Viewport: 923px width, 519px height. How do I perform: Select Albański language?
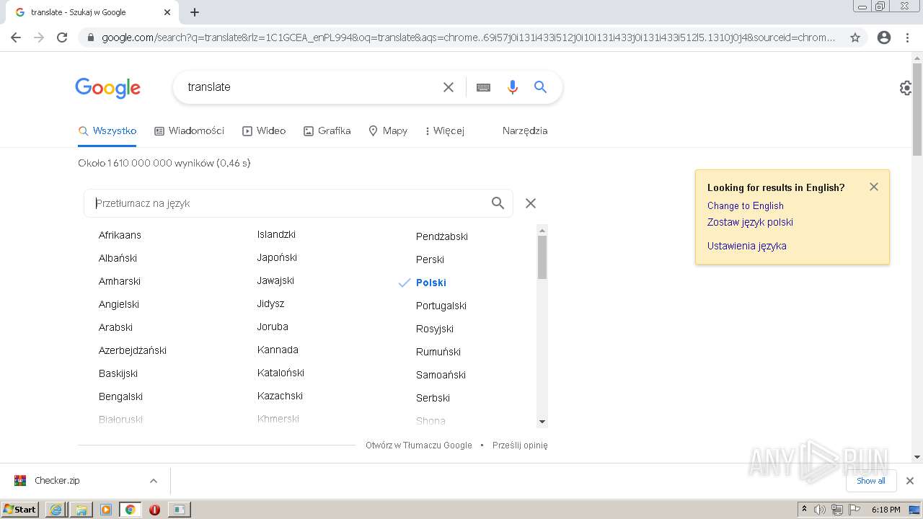pyautogui.click(x=118, y=258)
